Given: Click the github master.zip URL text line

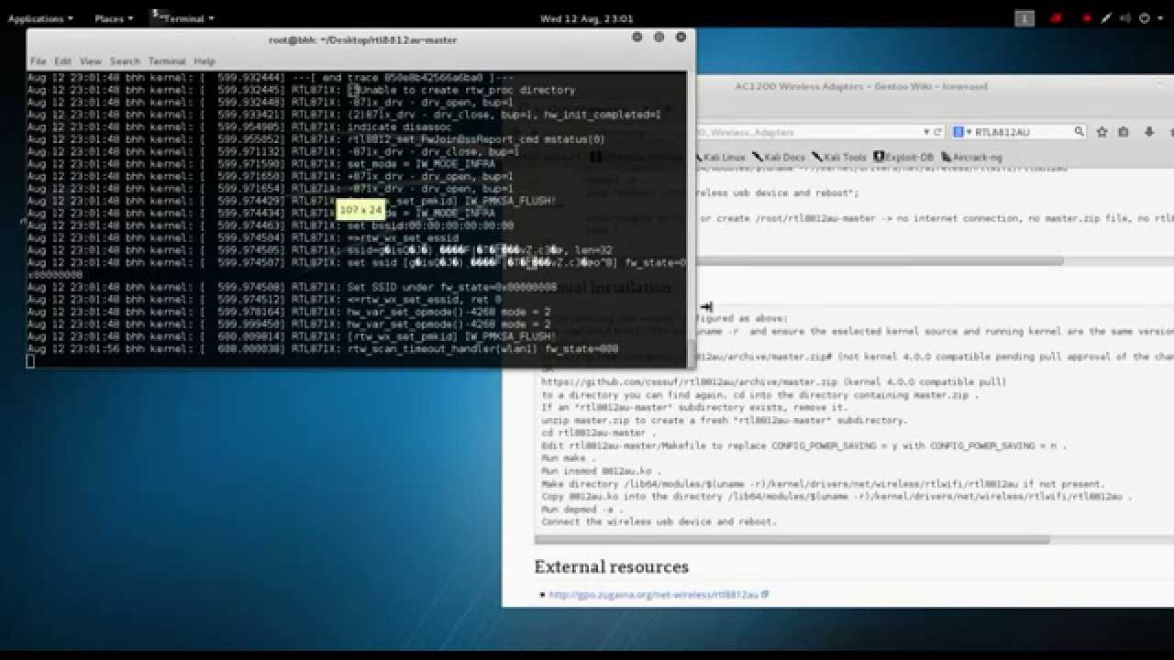Looking at the screenshot, I should coord(774,381).
